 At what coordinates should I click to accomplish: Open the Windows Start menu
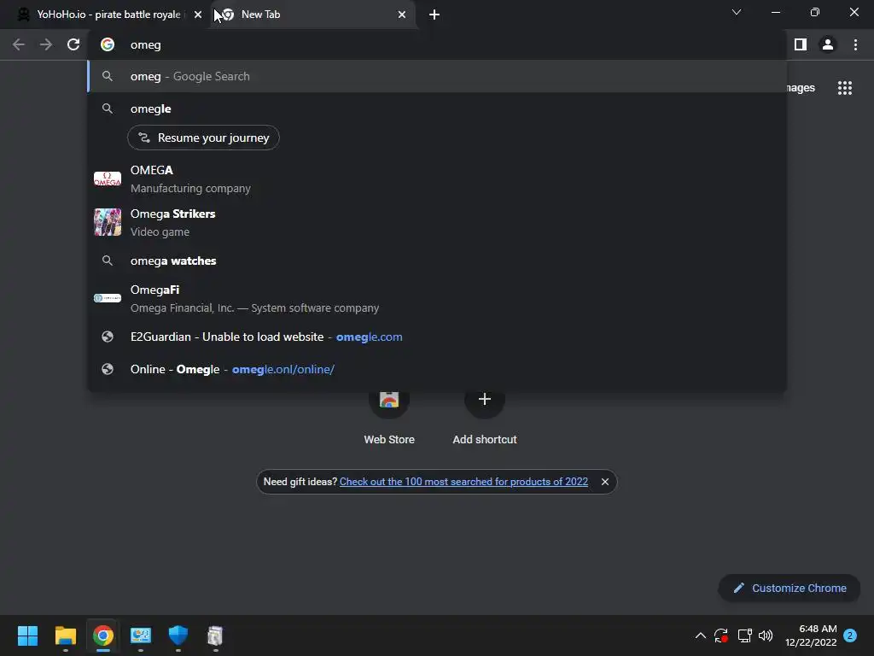point(28,635)
